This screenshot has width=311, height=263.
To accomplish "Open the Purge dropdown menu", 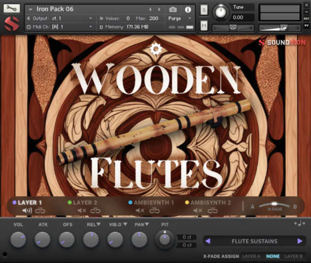I will tap(181, 18).
